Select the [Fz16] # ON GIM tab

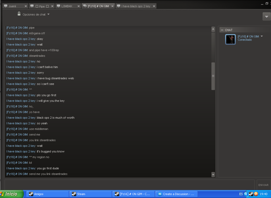[x=98, y=6]
